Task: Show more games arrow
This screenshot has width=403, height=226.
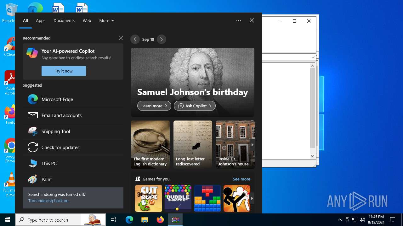Action: pyautogui.click(x=252, y=198)
